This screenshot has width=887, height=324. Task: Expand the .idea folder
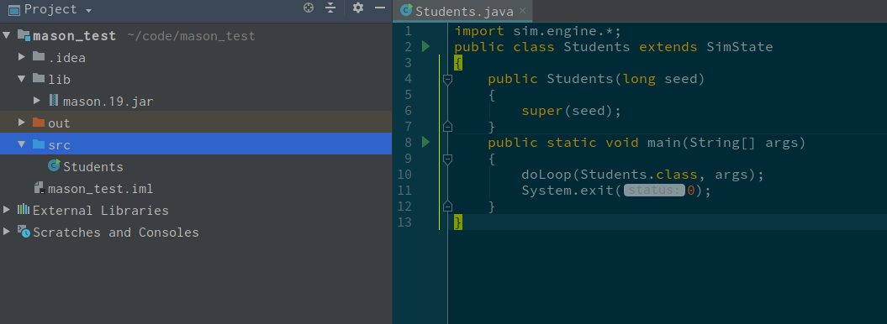(22, 57)
